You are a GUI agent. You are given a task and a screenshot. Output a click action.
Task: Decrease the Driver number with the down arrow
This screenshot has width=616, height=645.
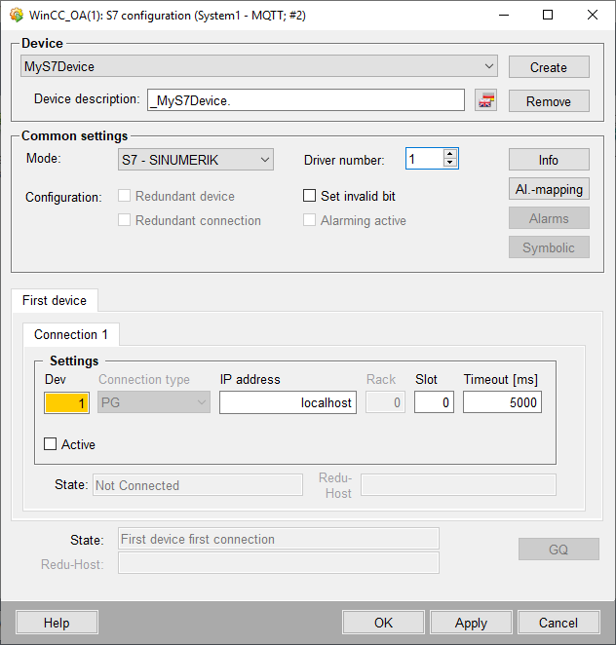pyautogui.click(x=449, y=163)
